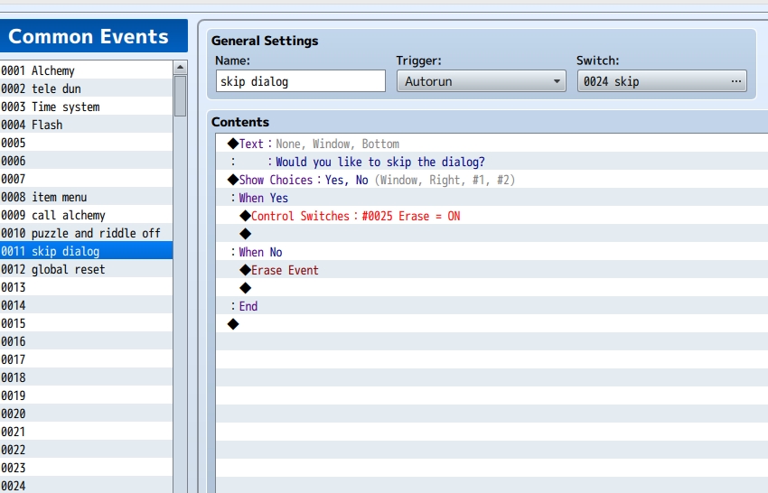Image resolution: width=768 pixels, height=493 pixels.
Task: Select the Name field containing skip dialog
Action: (301, 81)
